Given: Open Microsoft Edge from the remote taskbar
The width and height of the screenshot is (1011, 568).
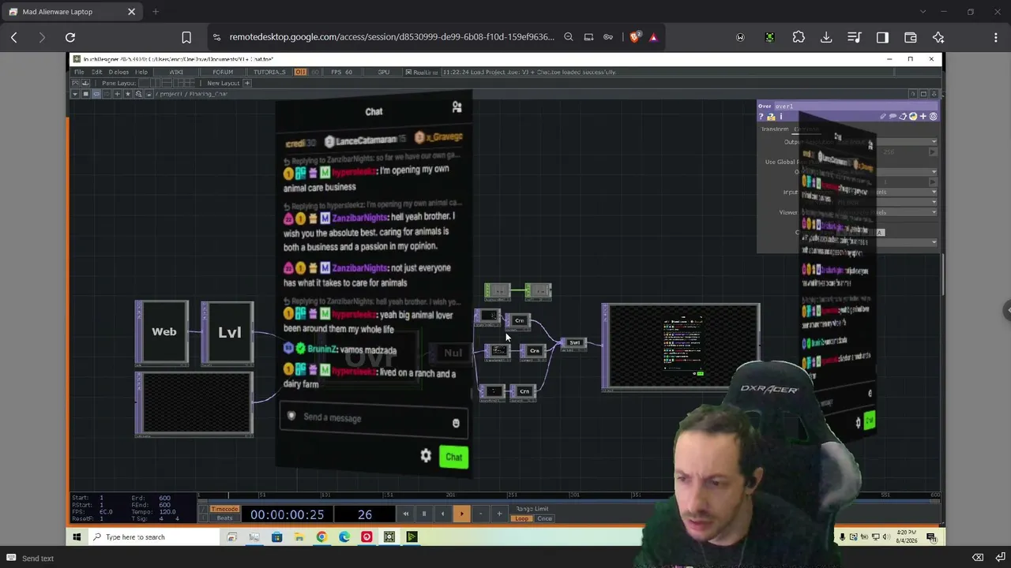Looking at the screenshot, I should 344,537.
